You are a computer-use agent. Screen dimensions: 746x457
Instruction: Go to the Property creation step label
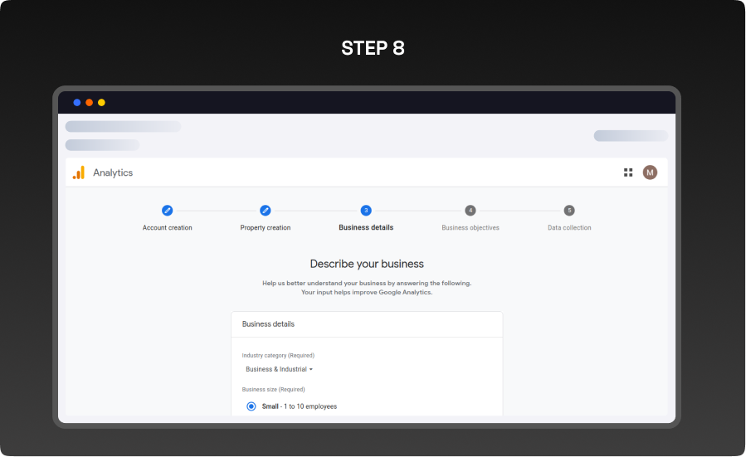(266, 227)
